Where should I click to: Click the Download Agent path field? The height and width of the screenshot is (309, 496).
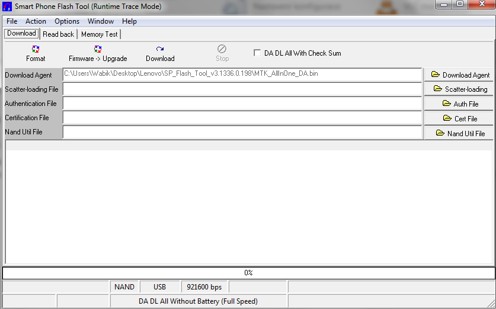point(242,75)
